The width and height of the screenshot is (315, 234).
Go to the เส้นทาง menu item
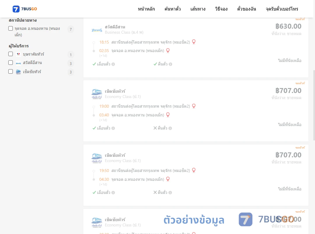click(198, 9)
